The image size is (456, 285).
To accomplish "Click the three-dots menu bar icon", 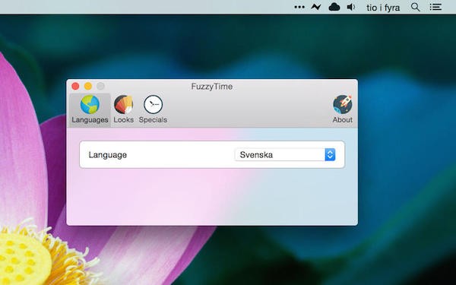I will (299, 7).
